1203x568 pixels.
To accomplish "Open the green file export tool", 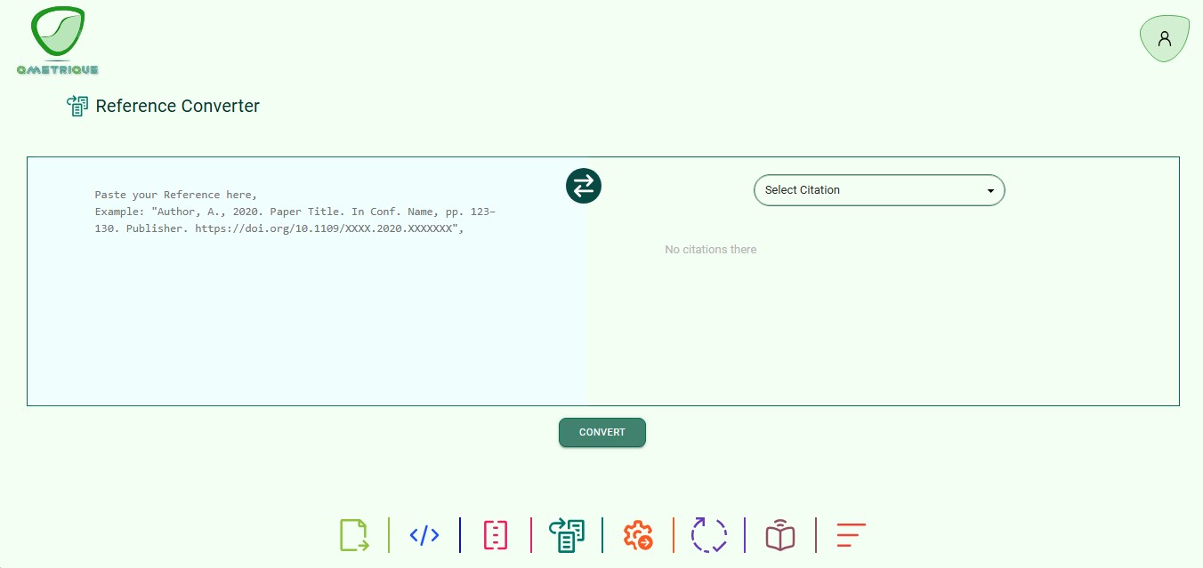I will click(x=353, y=535).
